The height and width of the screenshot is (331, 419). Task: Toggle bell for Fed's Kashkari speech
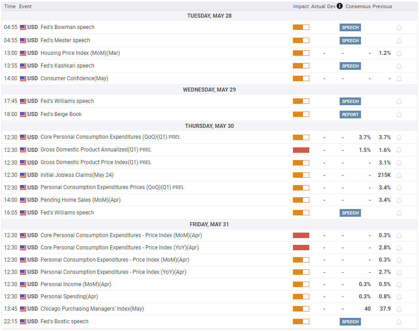point(399,66)
